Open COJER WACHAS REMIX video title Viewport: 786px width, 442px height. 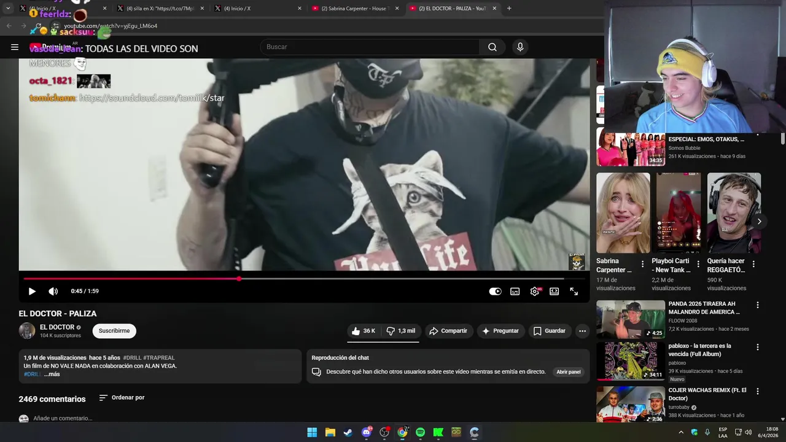707,394
